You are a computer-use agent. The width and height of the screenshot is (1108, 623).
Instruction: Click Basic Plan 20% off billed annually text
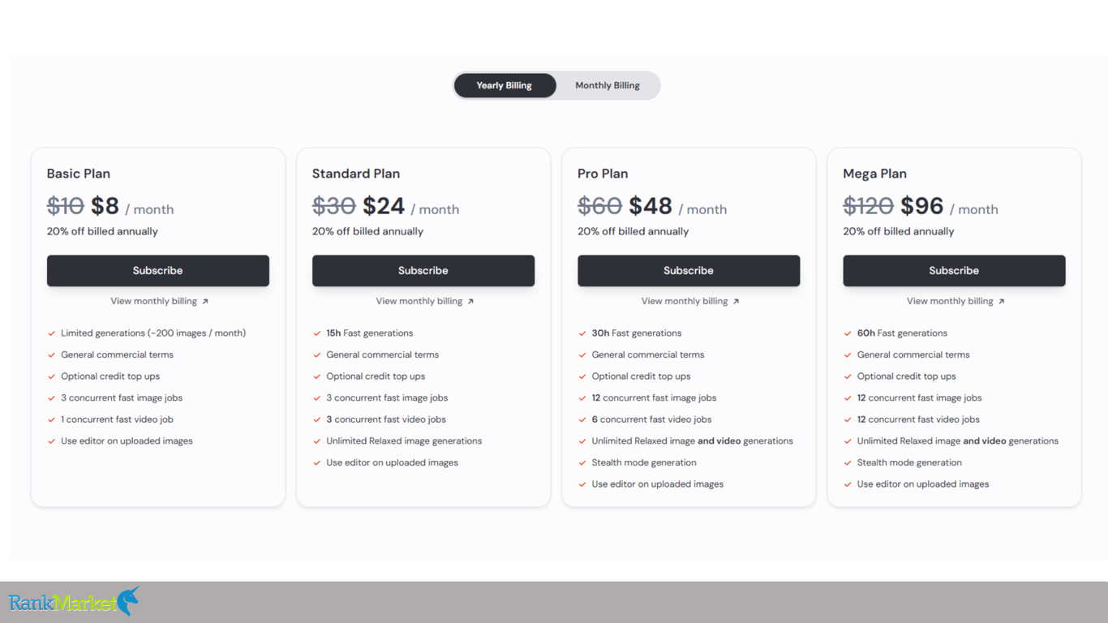coord(102,231)
